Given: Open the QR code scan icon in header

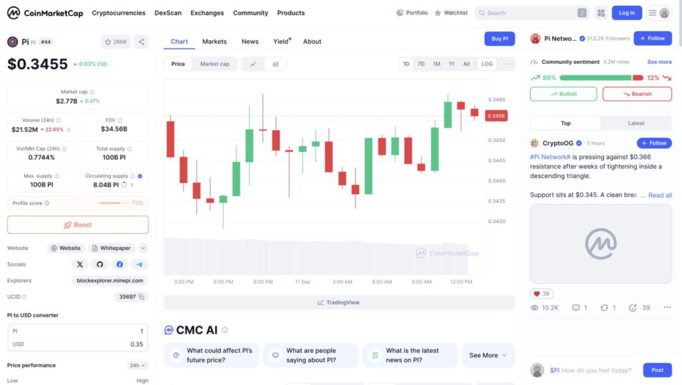Looking at the screenshot, I should point(601,13).
